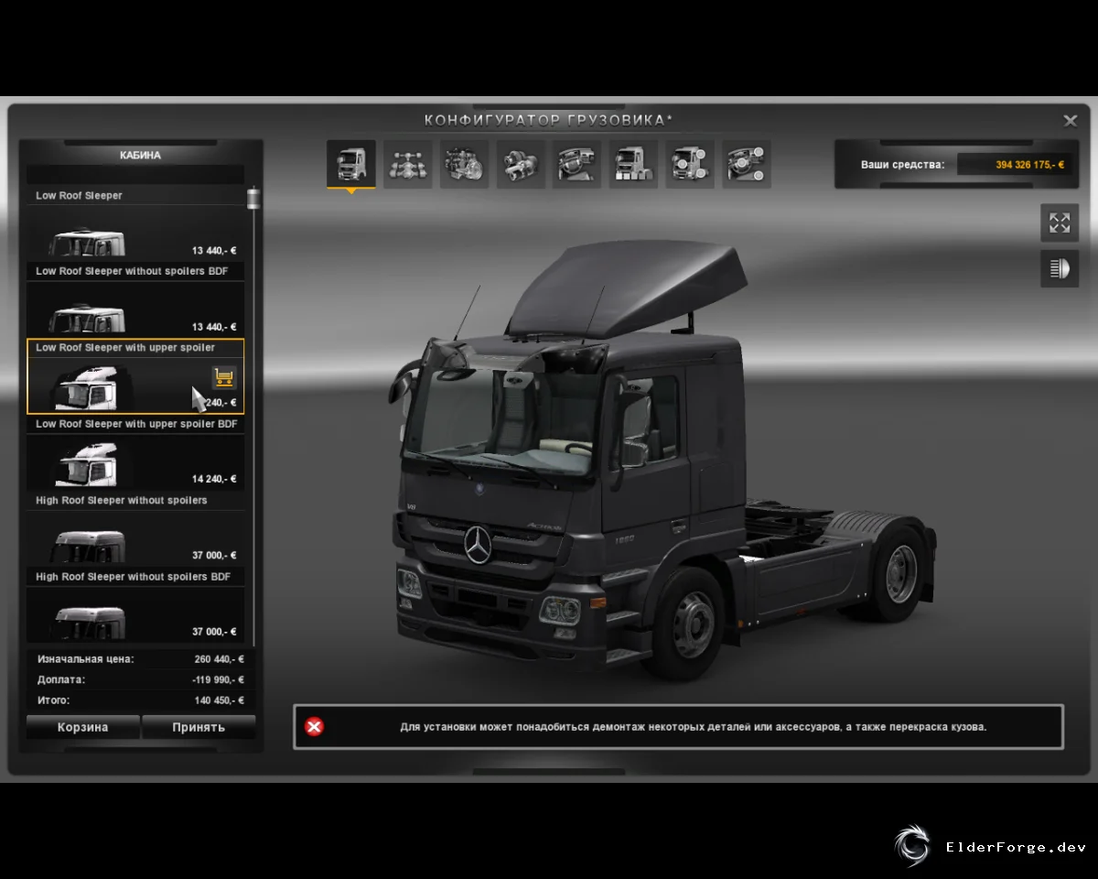The height and width of the screenshot is (879, 1098).
Task: Pick High Roof Sleeper without spoilers BDF
Action: (135, 605)
